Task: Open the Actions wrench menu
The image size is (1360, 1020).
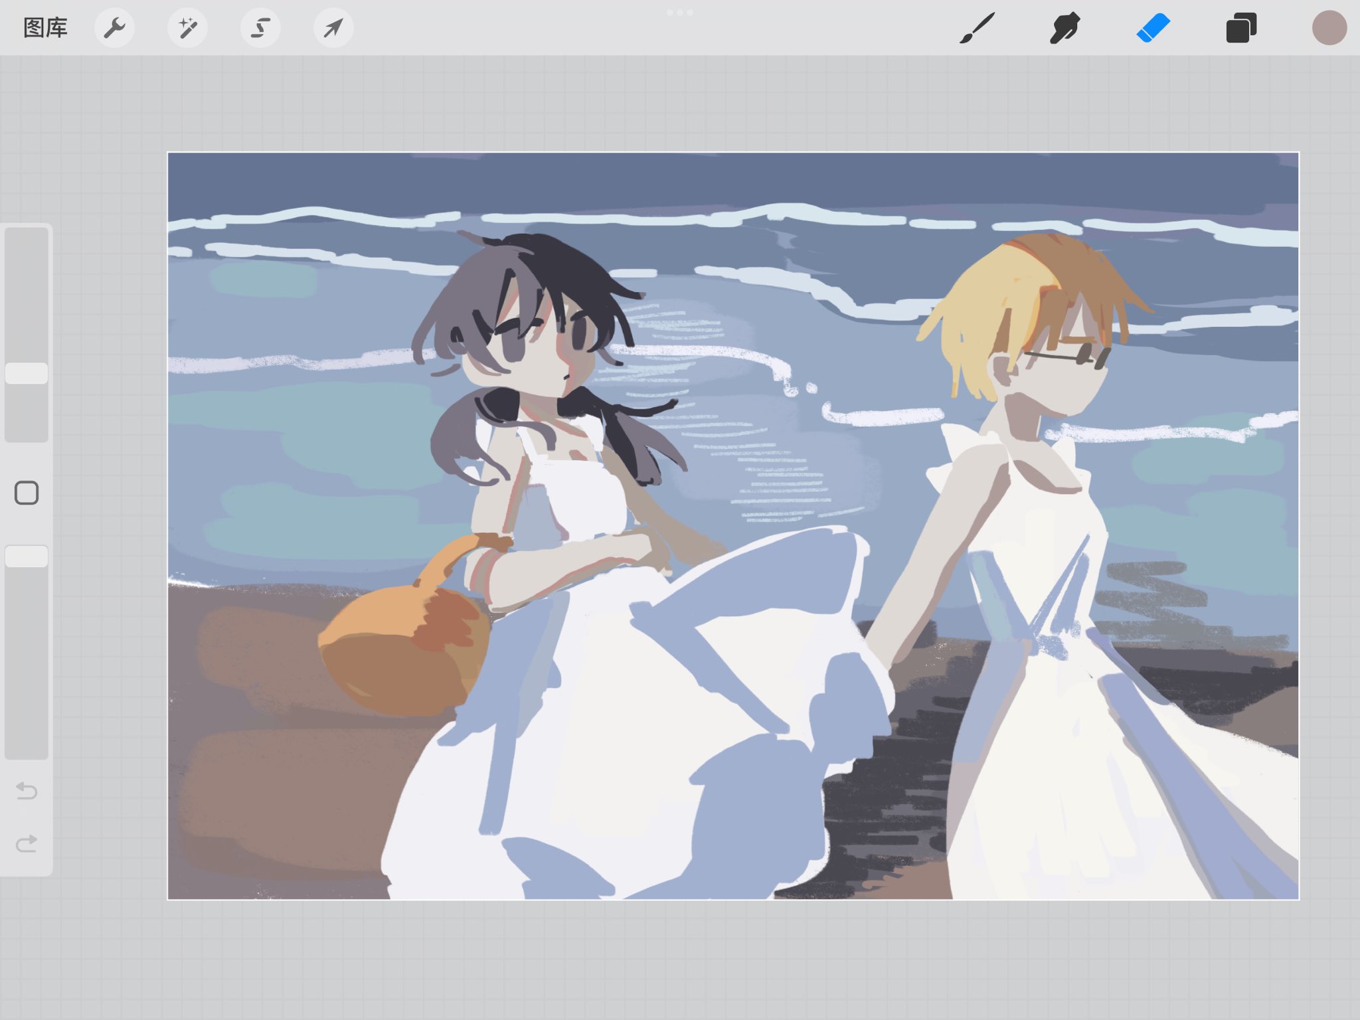Action: 115,28
